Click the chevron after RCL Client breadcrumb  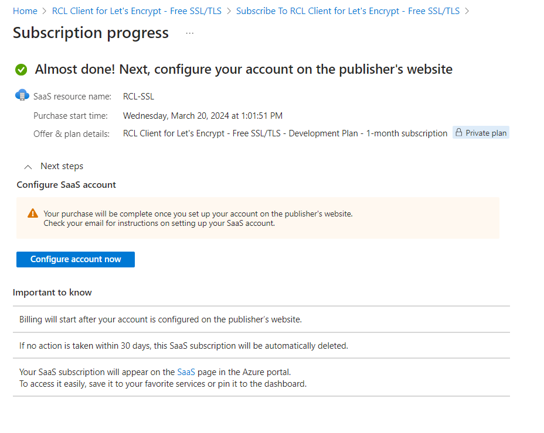click(229, 12)
